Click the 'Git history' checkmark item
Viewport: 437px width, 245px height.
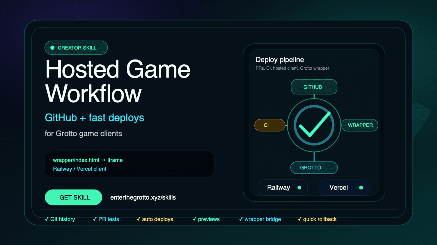[x=60, y=219]
